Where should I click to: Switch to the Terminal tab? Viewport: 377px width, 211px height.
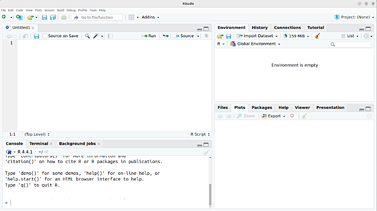pos(39,143)
